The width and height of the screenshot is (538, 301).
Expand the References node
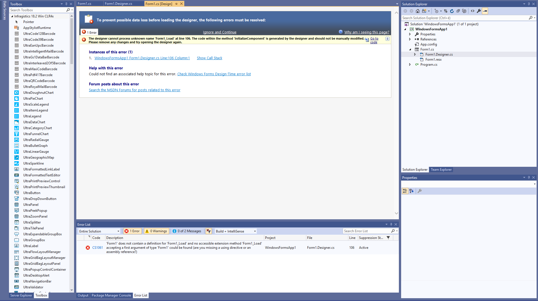tap(410, 39)
